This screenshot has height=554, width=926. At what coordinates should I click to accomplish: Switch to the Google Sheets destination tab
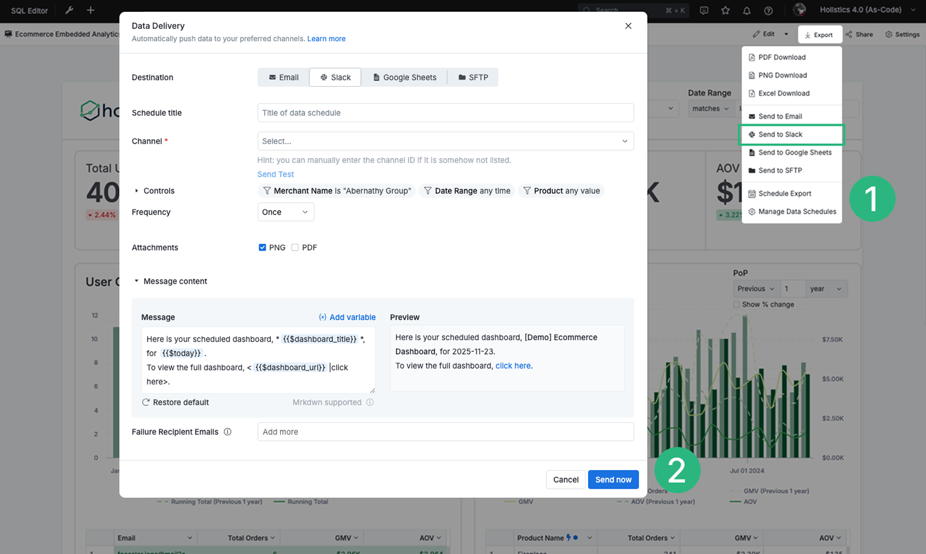click(x=404, y=78)
